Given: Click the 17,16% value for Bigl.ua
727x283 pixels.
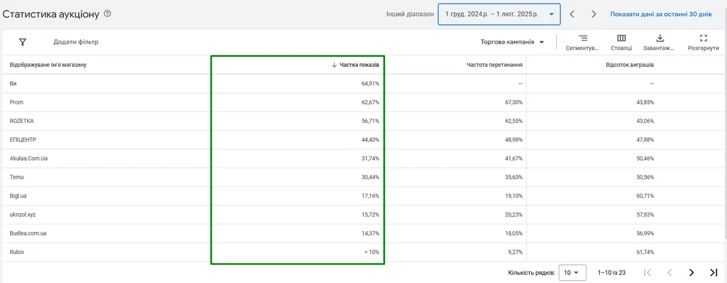Looking at the screenshot, I should click(370, 196).
